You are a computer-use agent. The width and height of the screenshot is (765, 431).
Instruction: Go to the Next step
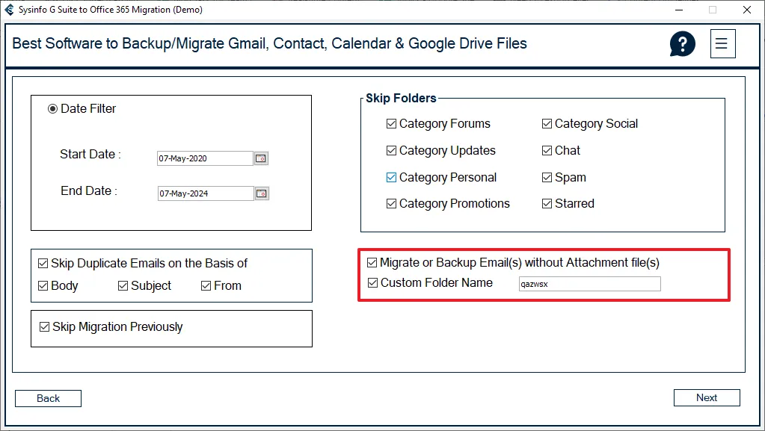point(707,398)
